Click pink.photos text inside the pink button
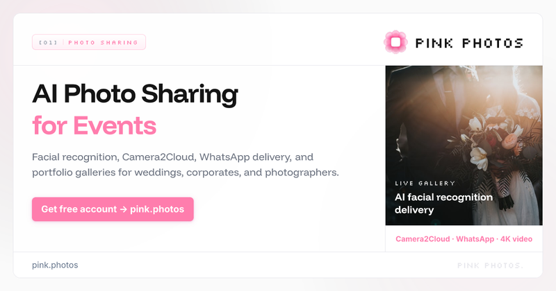556x291 pixels. (x=157, y=209)
